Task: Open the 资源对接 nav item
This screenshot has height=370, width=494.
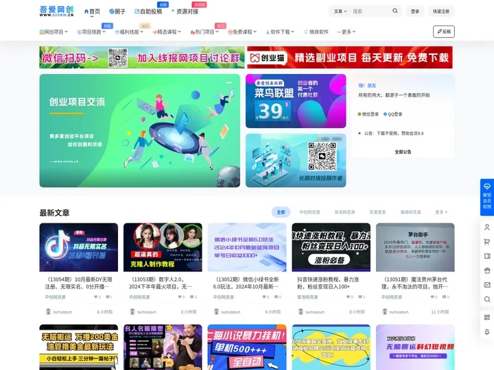Action: coord(185,12)
